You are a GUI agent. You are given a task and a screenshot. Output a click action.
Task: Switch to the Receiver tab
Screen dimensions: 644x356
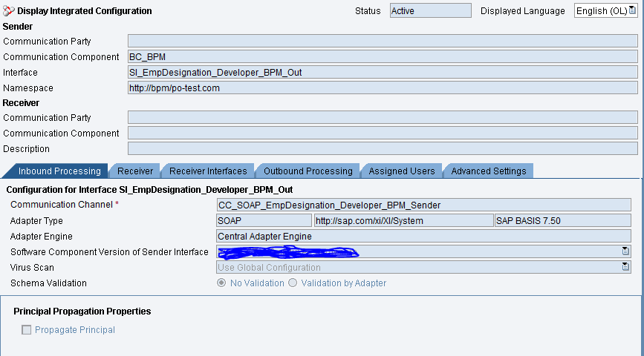135,171
